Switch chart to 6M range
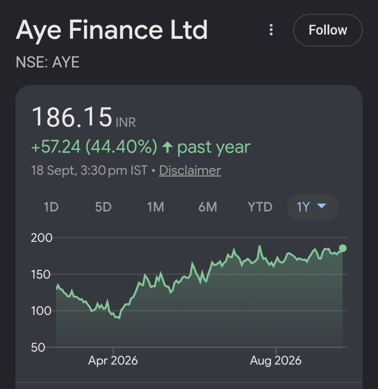 click(x=208, y=207)
